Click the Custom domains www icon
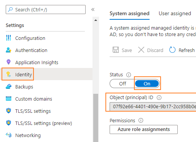Image resolution: width=196 pixels, height=142 pixels. click(8, 99)
